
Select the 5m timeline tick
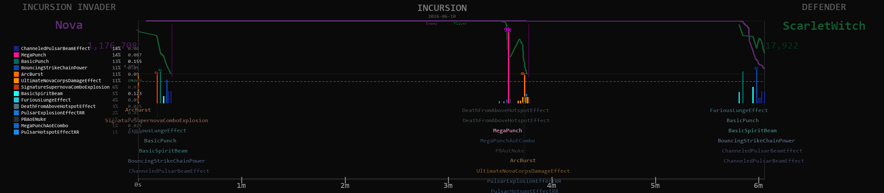pyautogui.click(x=655, y=186)
